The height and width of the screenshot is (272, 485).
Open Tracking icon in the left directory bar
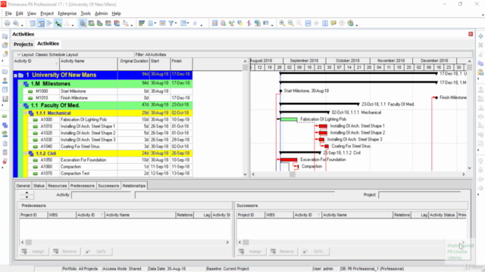coord(5,99)
